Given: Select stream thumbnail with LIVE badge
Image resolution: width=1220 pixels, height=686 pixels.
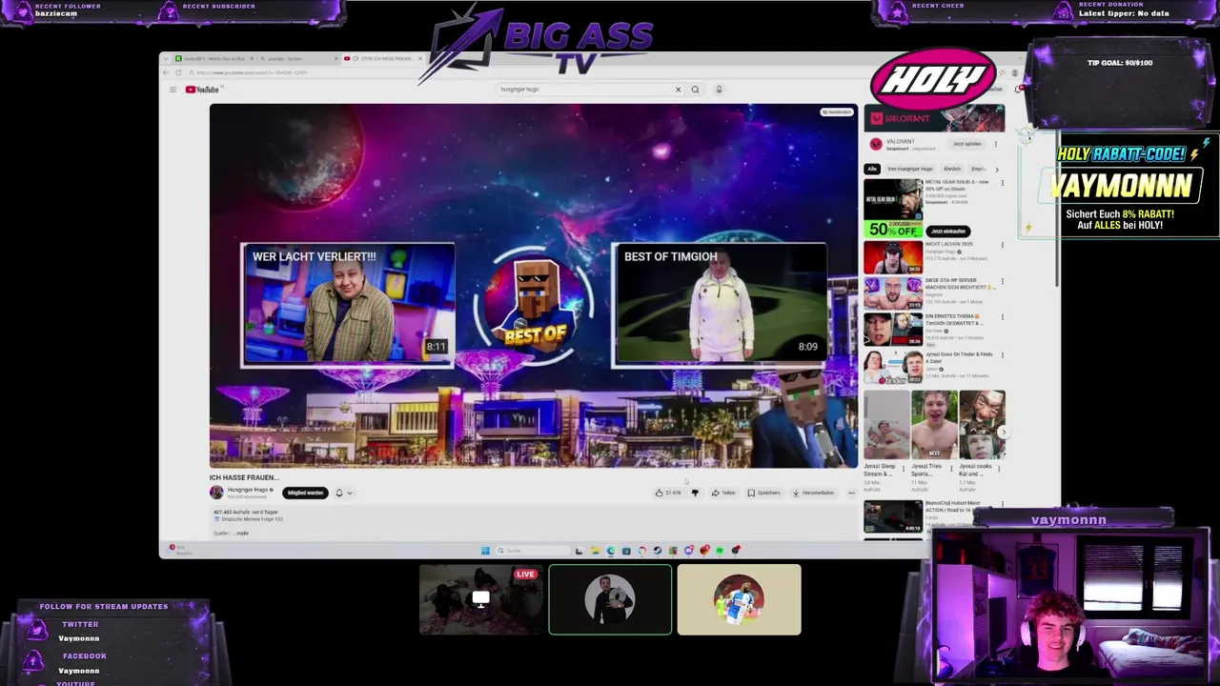Looking at the screenshot, I should 480,600.
